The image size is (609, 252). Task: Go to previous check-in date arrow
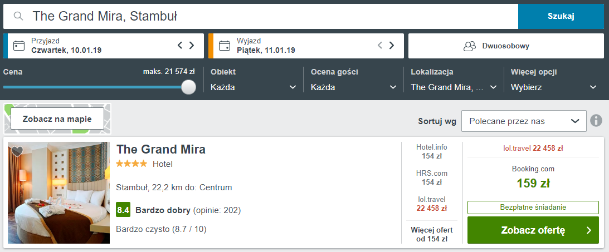click(180, 46)
